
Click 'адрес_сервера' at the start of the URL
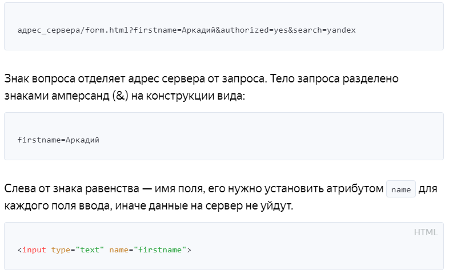(x=49, y=30)
